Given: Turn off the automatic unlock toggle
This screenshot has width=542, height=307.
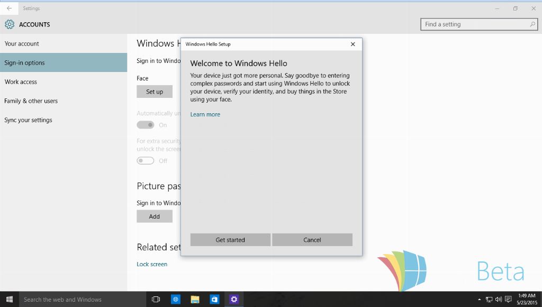Looking at the screenshot, I should pyautogui.click(x=146, y=125).
